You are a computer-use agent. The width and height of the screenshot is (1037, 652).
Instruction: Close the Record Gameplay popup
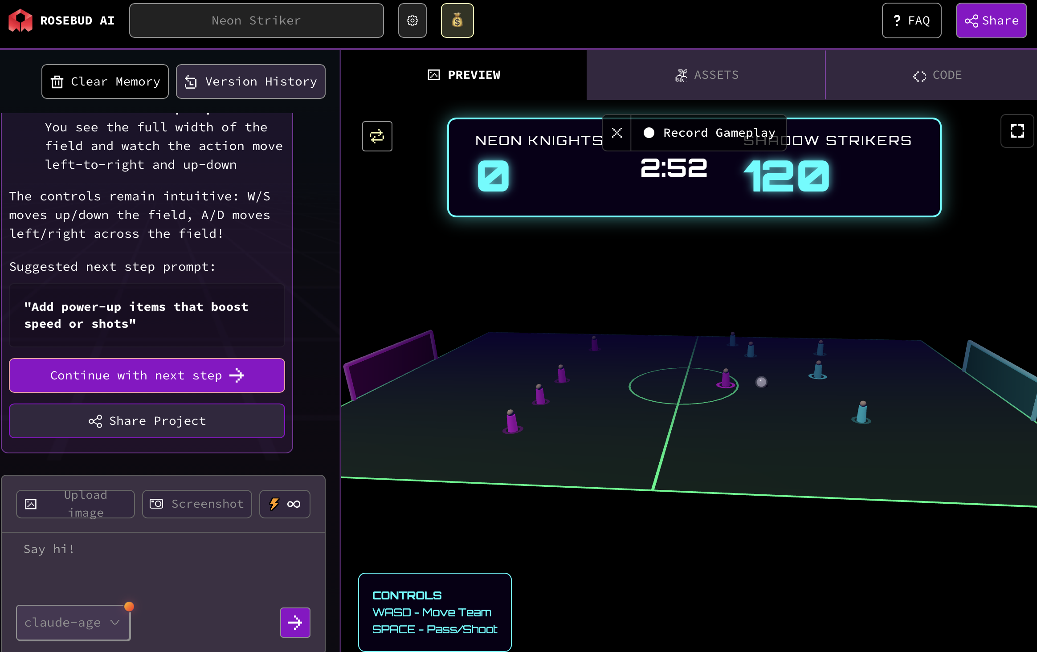tap(616, 133)
